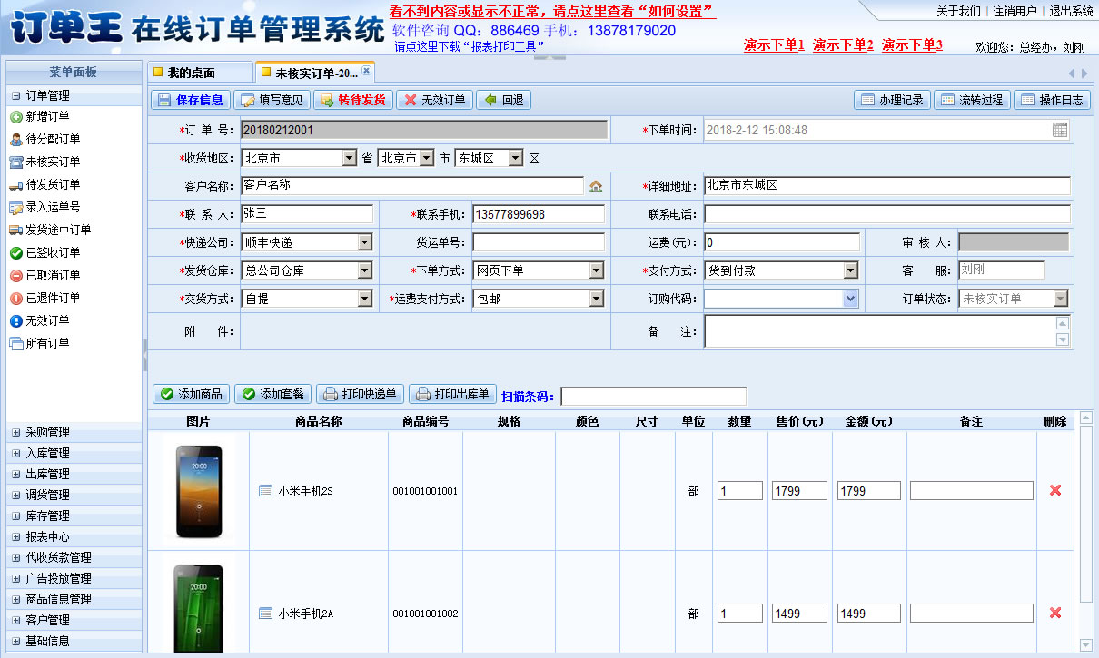Screen dimensions: 1099x658
Task: Click the 保存信息 button
Action: pos(191,100)
